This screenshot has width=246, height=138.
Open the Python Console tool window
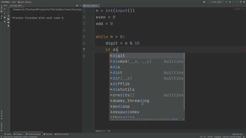tap(62, 134)
